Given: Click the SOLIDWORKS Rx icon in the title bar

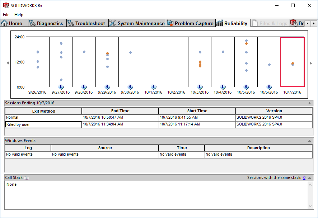Looking at the screenshot, I should click(6, 5).
